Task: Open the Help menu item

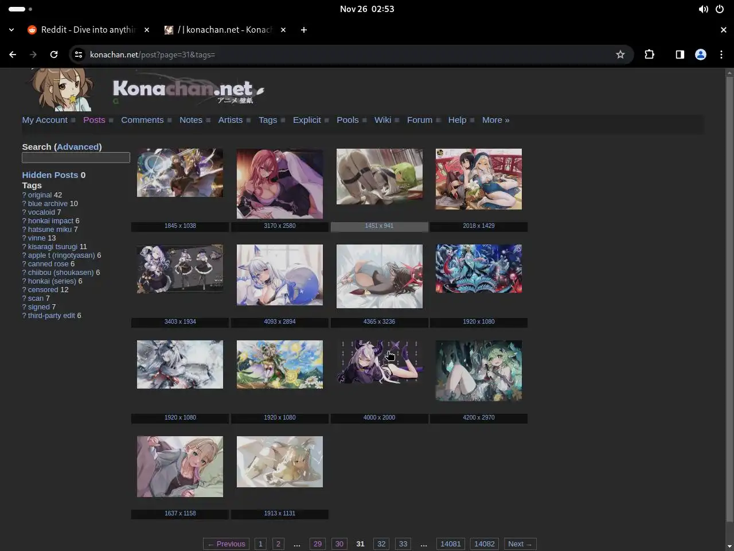Action: click(x=457, y=120)
